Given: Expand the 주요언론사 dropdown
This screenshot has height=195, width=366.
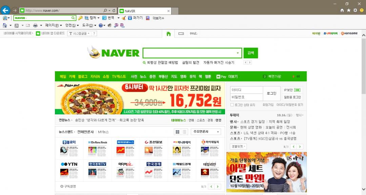Looking at the screenshot, I should coord(206,132).
